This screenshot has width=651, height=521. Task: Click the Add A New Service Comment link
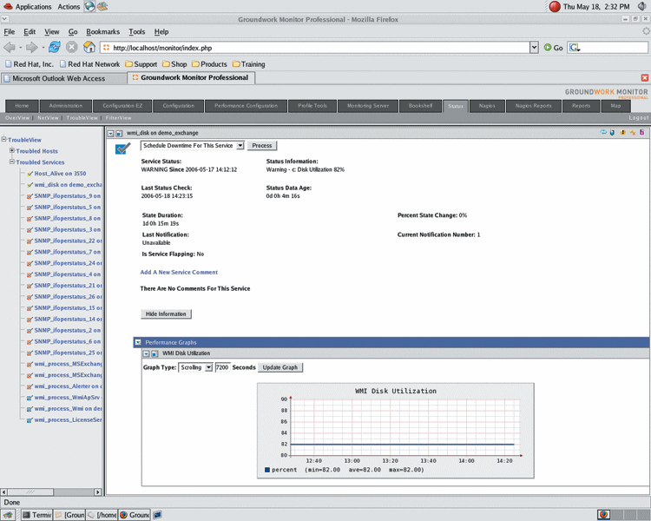pos(179,272)
